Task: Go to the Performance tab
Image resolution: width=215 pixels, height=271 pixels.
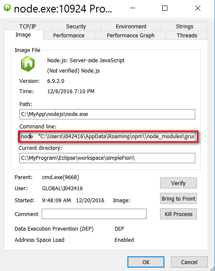Action: tap(69, 35)
